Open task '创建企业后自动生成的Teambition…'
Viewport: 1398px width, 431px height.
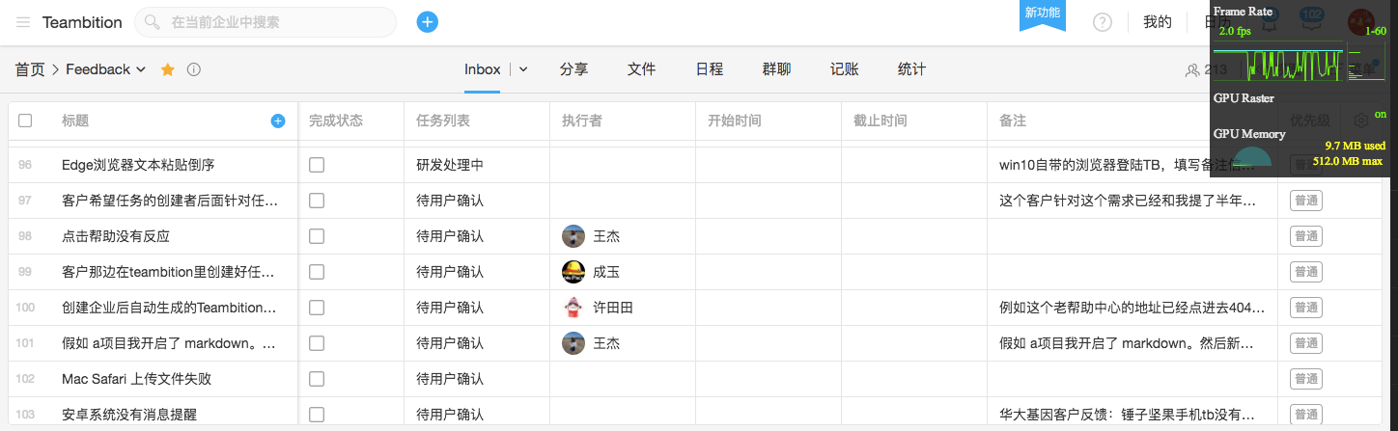[x=169, y=308]
